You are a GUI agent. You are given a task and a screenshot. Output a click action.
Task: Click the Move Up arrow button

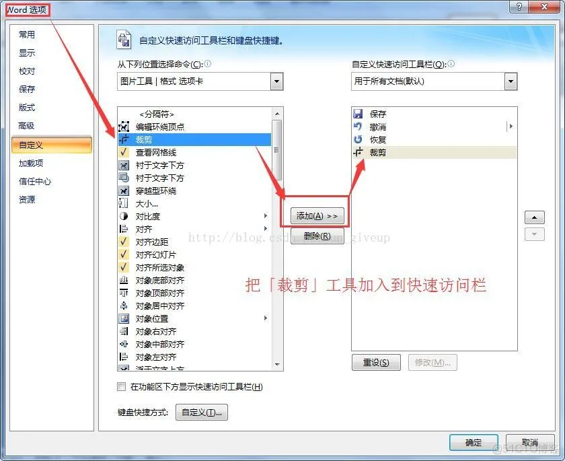tap(534, 217)
